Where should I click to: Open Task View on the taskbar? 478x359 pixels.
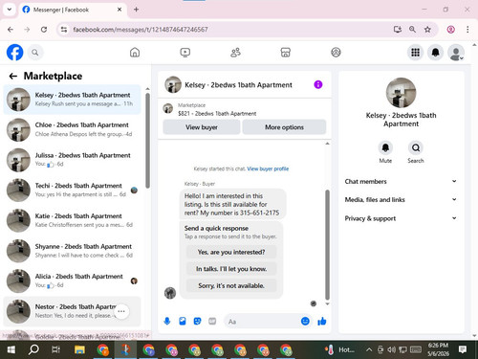[56, 349]
